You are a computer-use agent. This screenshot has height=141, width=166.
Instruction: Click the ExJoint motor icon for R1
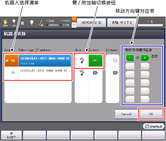(96, 73)
